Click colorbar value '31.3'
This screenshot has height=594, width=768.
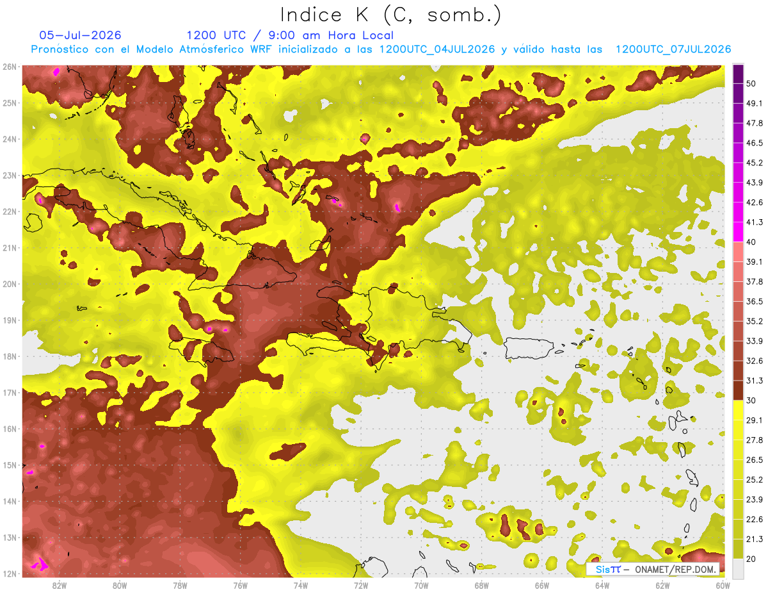point(755,381)
